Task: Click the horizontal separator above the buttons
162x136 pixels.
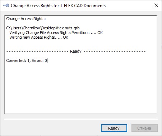Action: pyautogui.click(x=81, y=119)
